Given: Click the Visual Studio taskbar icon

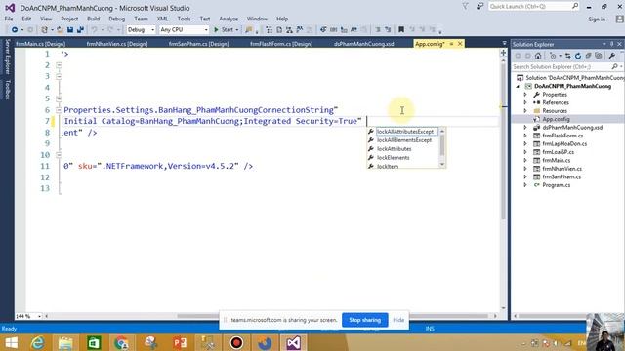Looking at the screenshot, I should (x=293, y=343).
